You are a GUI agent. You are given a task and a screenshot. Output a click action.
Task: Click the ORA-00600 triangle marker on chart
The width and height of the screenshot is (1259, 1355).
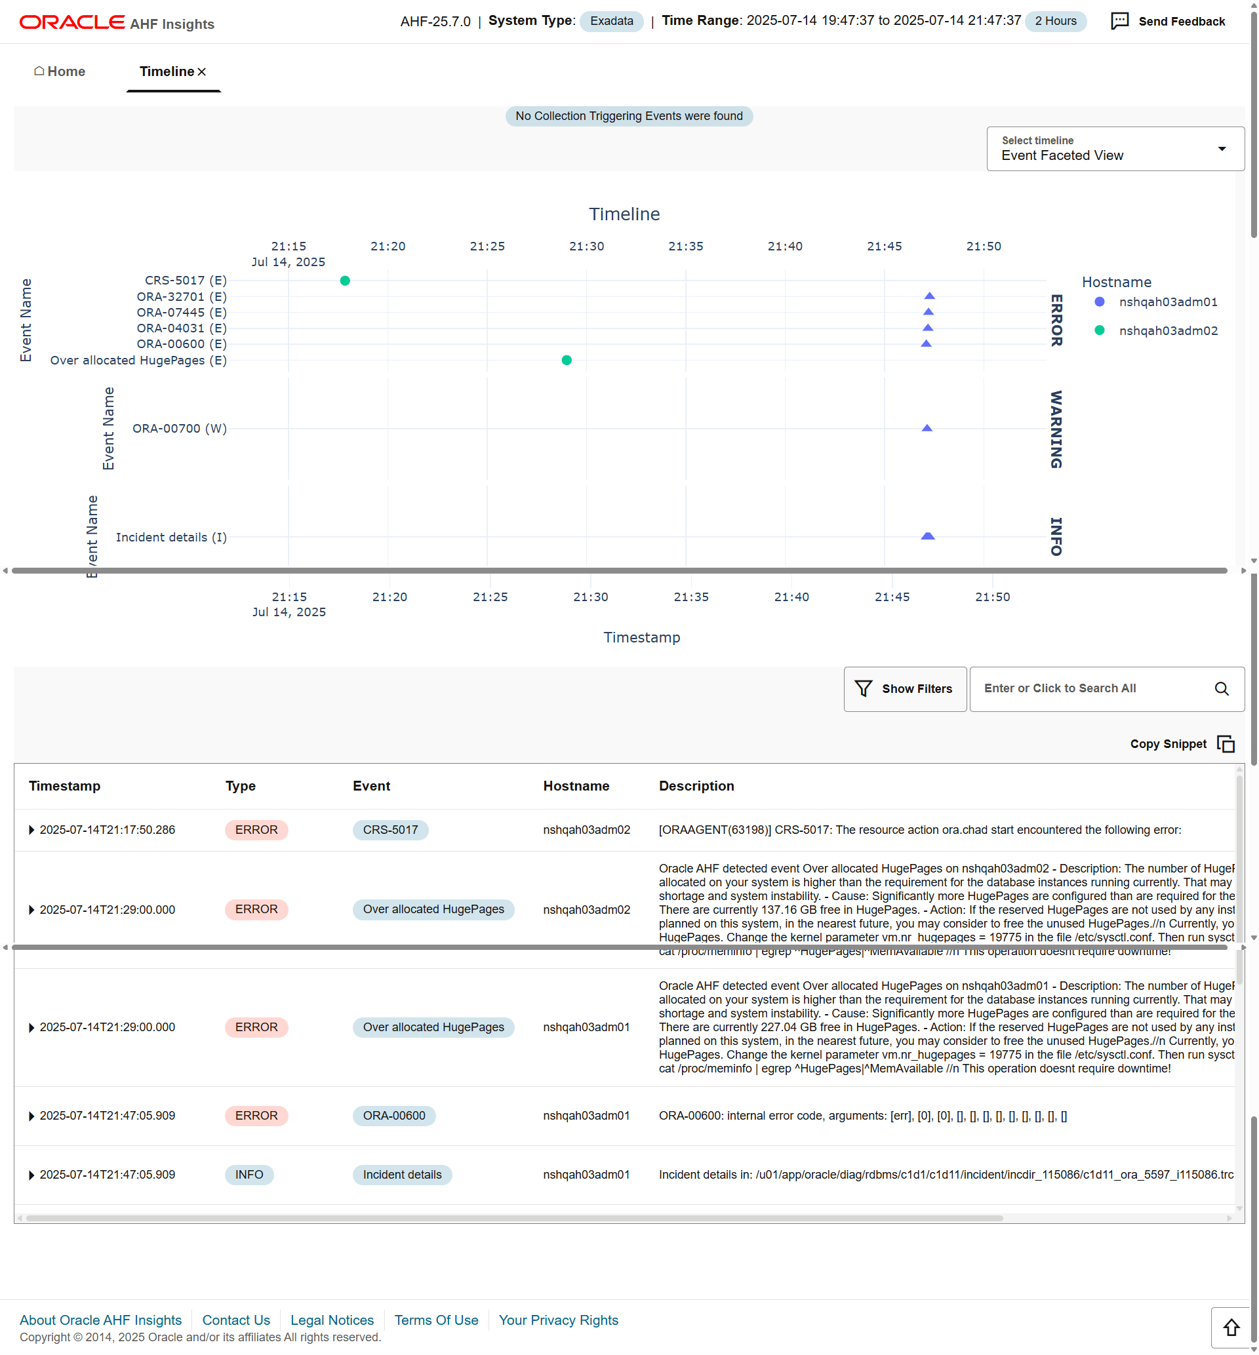(x=926, y=344)
